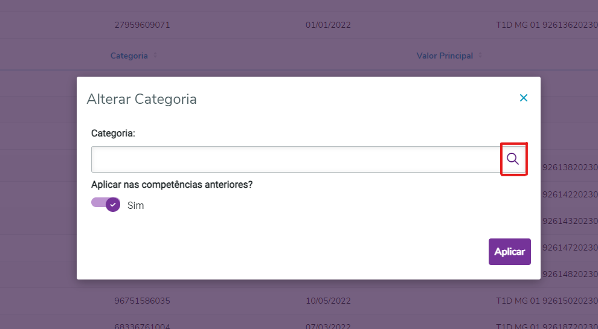The image size is (598, 329).
Task: Click the date cell 01/01/2022
Action: point(328,25)
